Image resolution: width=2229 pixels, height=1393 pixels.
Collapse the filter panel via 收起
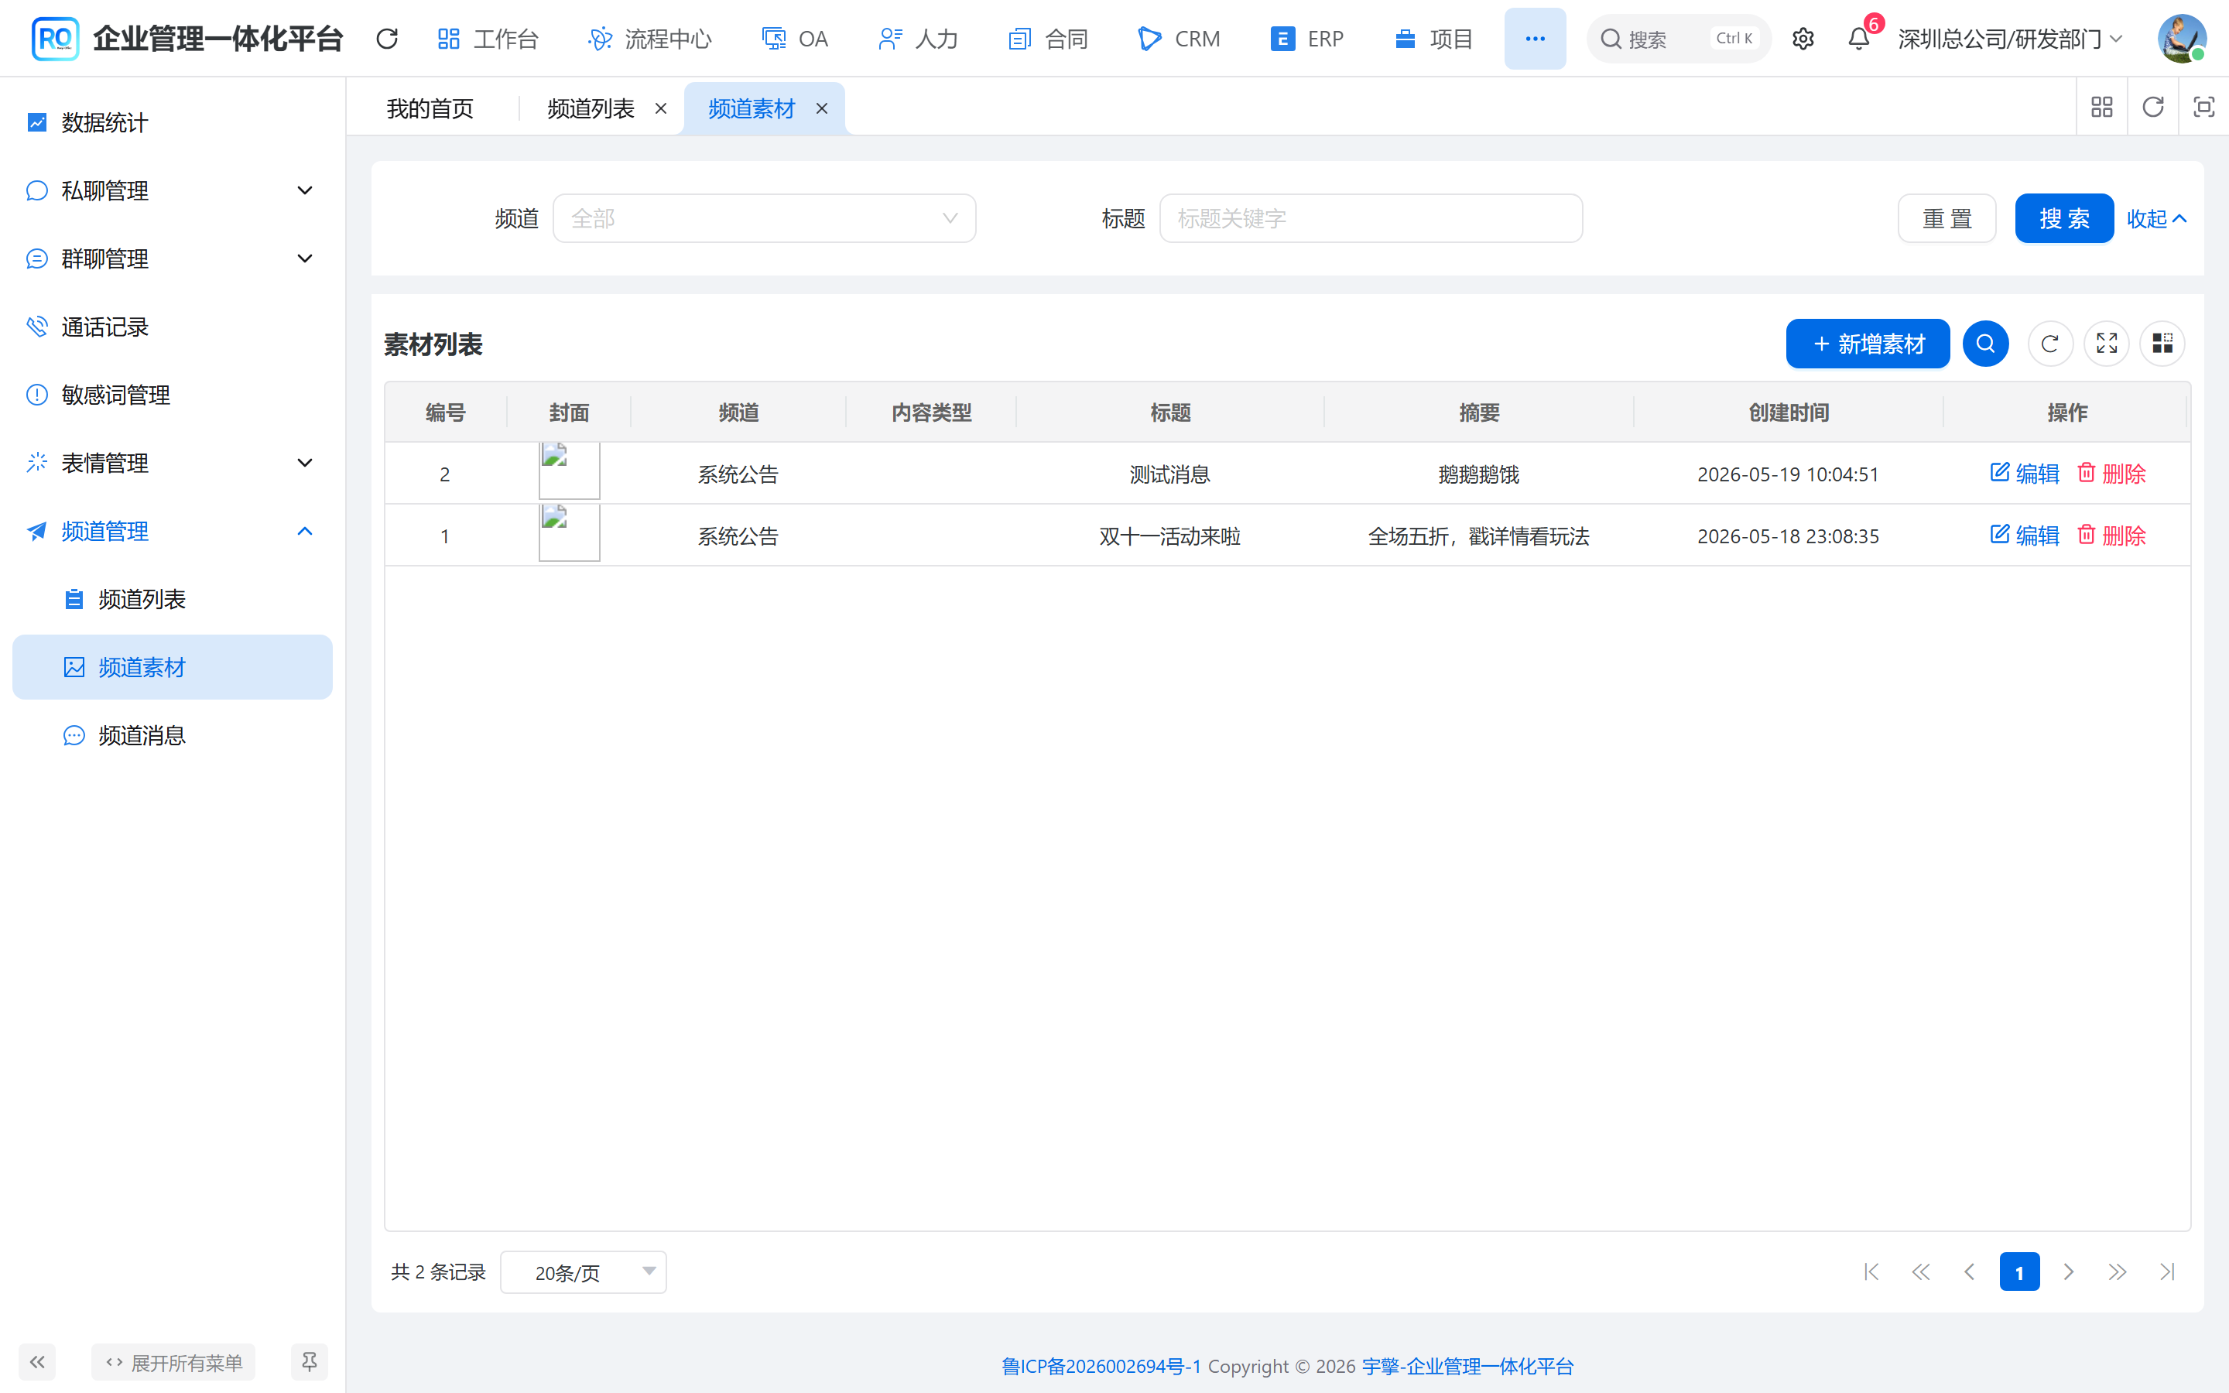(x=2156, y=218)
